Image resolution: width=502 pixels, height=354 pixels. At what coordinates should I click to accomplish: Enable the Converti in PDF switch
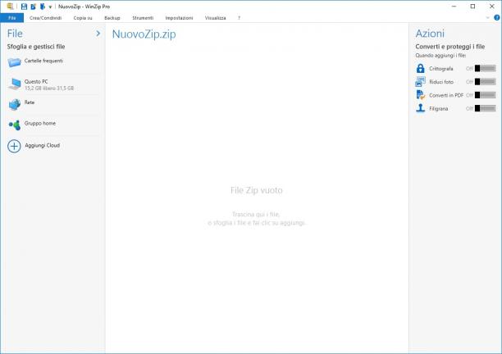[485, 95]
